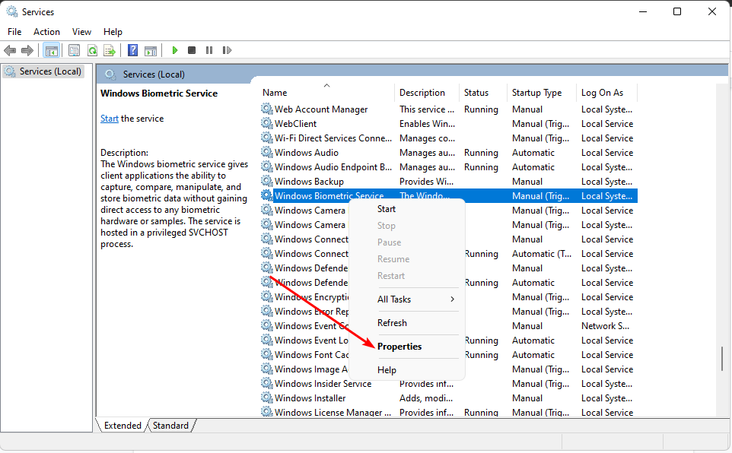This screenshot has height=453, width=732.
Task: Click gear icon beside Windows Insider Service
Action: pos(266,384)
